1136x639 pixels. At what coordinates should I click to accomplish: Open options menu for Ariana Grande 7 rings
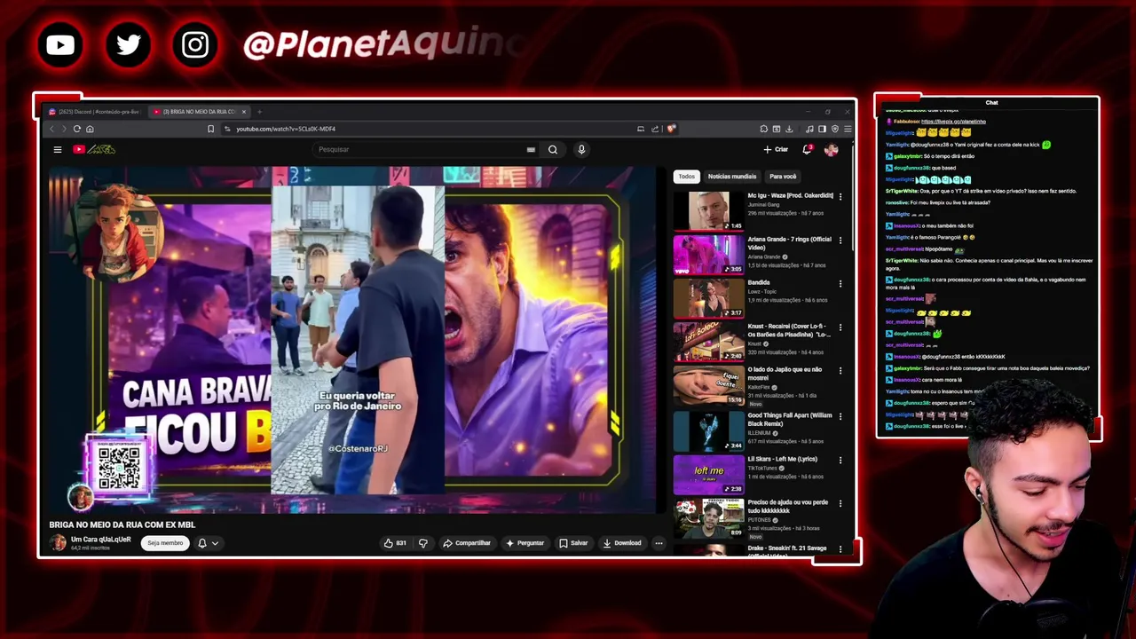(x=840, y=240)
